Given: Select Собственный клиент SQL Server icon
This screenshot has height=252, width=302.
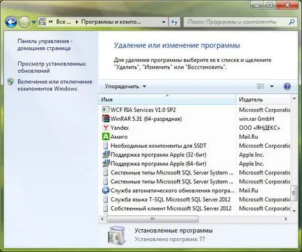Looking at the screenshot, I should (x=106, y=208).
